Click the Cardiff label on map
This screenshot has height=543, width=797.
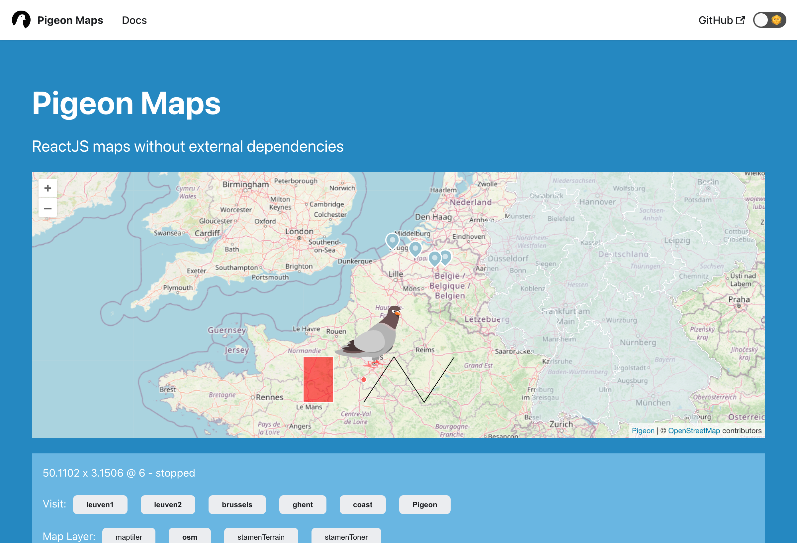tap(207, 233)
